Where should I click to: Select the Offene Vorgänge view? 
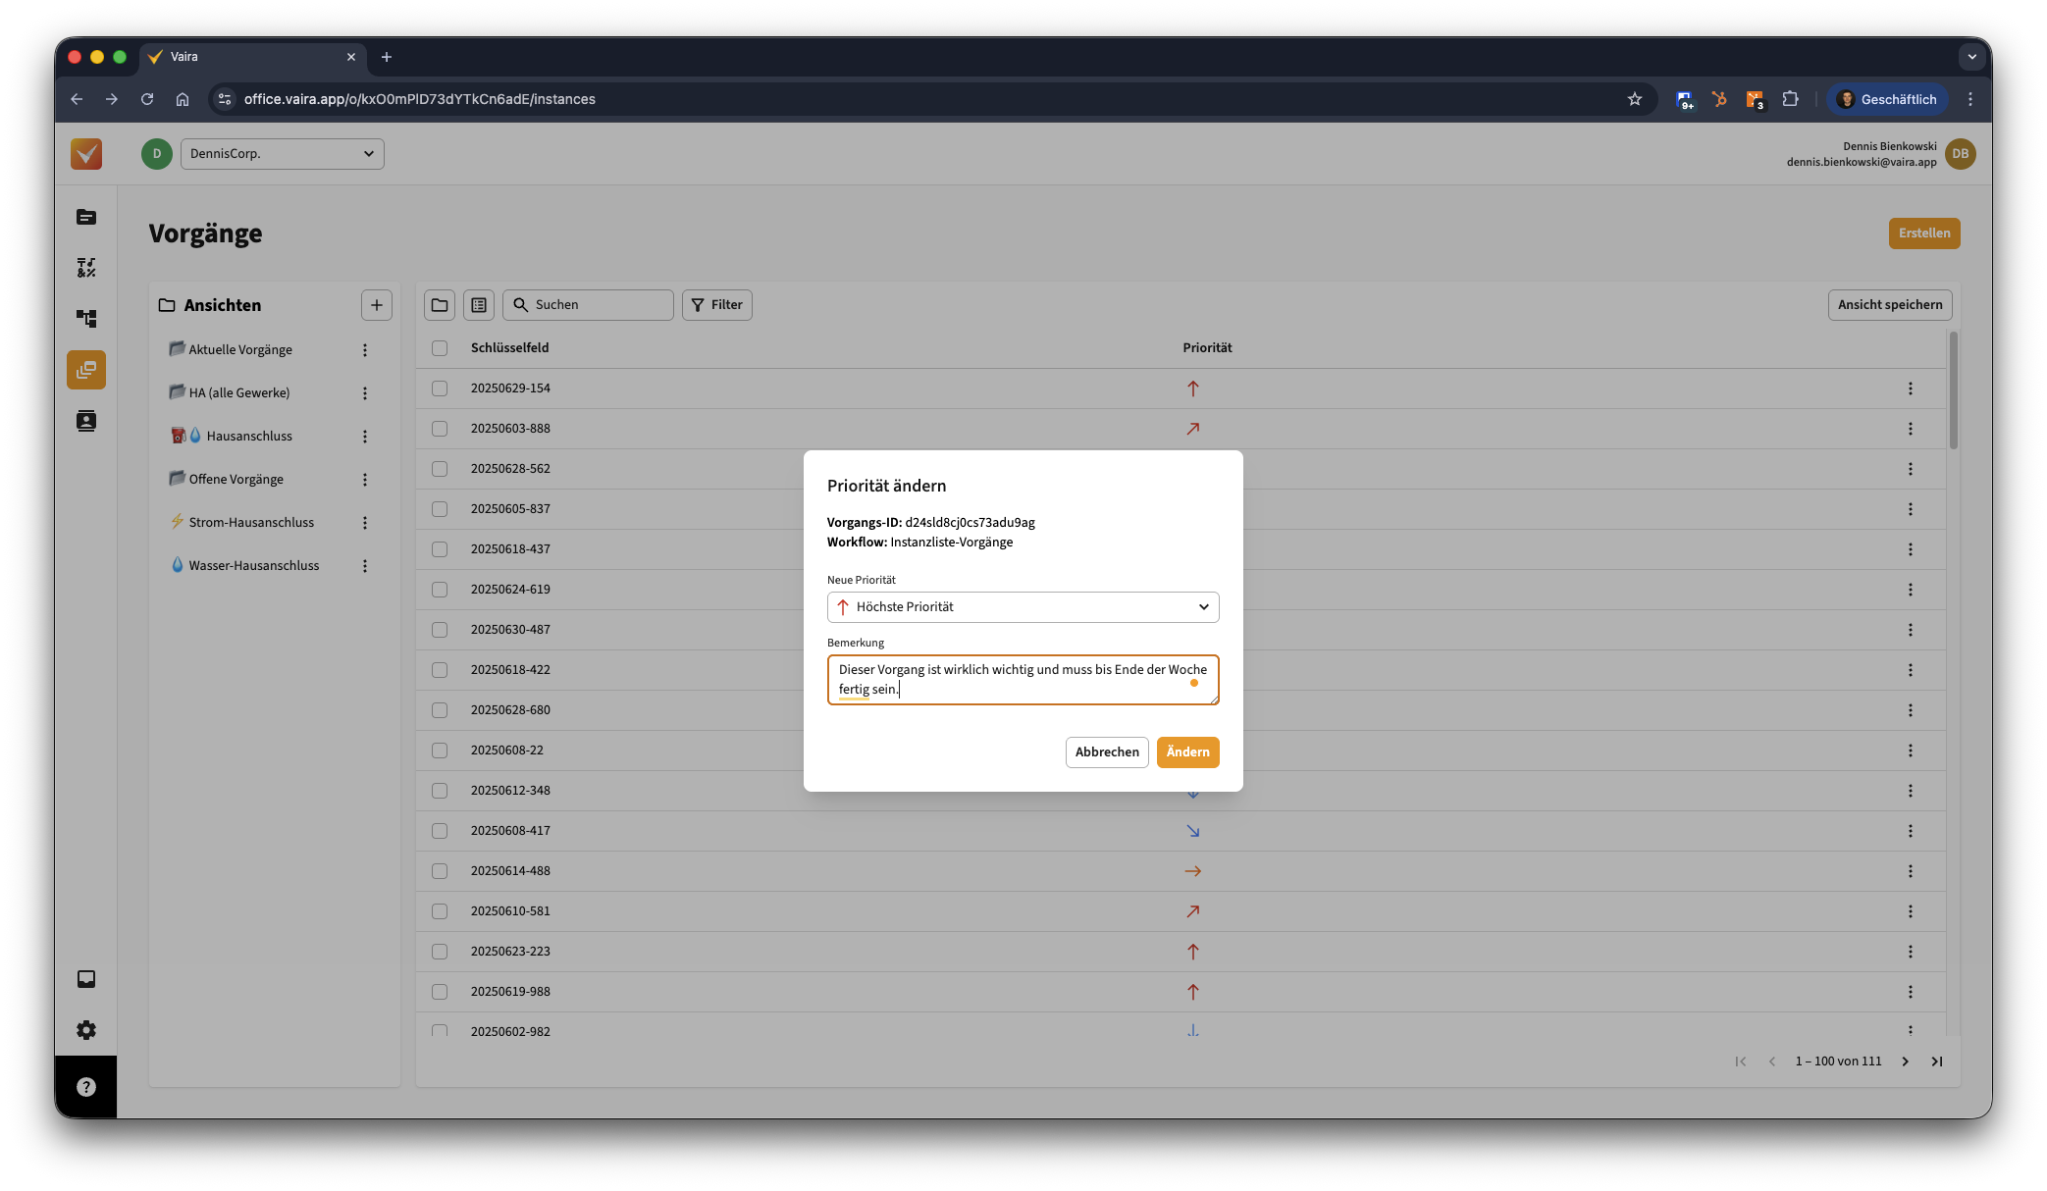(236, 479)
